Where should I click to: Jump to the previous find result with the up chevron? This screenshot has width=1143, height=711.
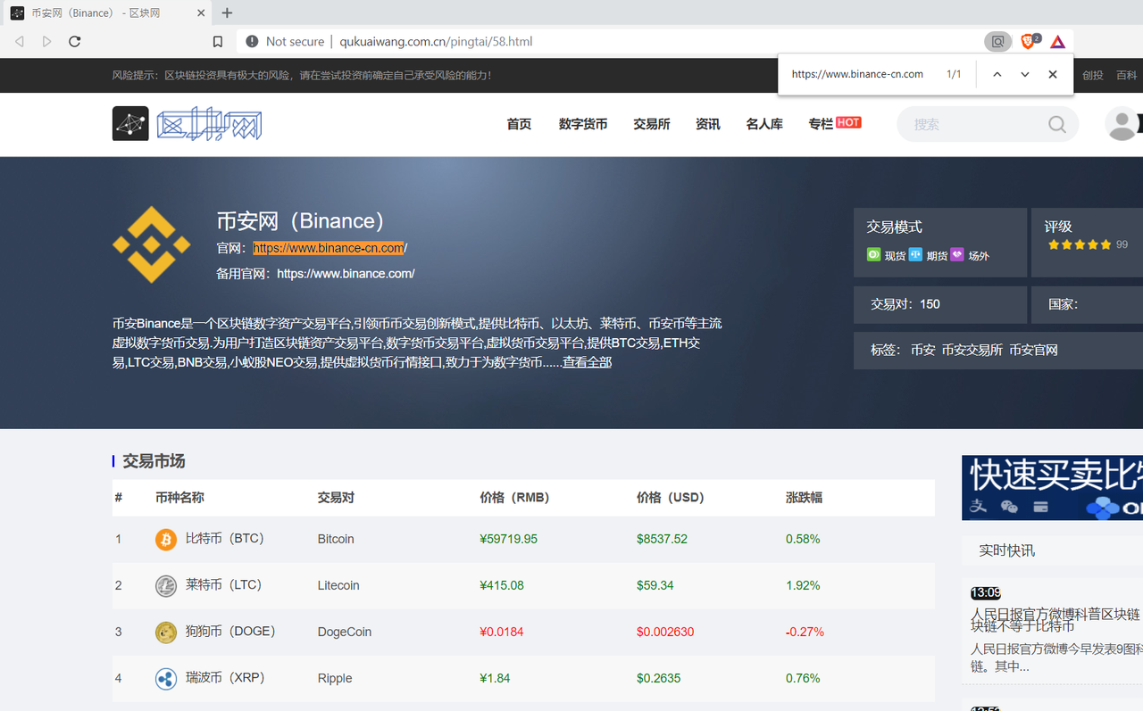997,74
